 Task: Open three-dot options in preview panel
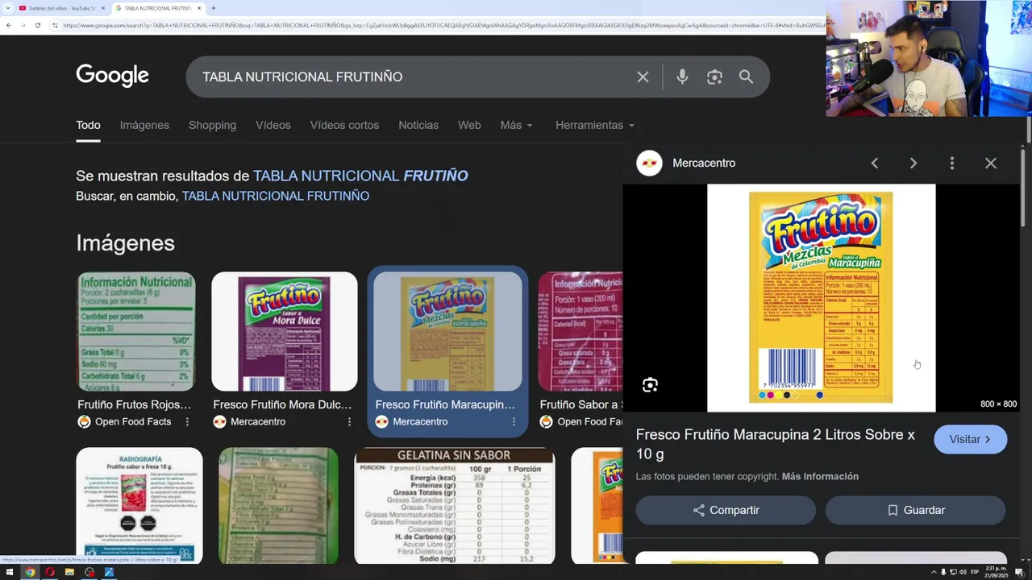pos(951,163)
